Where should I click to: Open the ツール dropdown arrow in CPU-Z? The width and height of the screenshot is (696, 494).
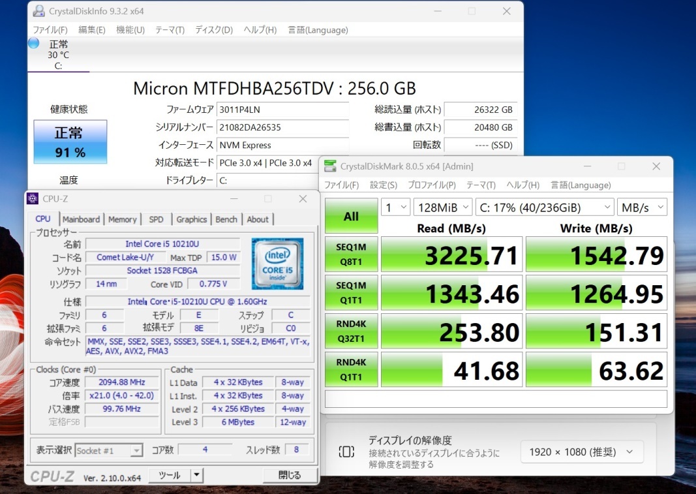[196, 476]
